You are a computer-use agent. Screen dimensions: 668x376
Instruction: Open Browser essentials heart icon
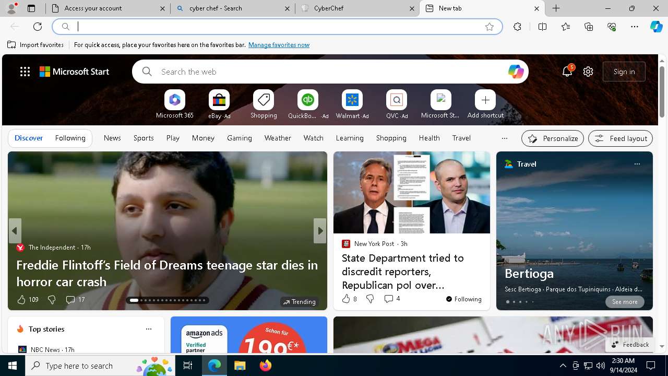click(612, 27)
